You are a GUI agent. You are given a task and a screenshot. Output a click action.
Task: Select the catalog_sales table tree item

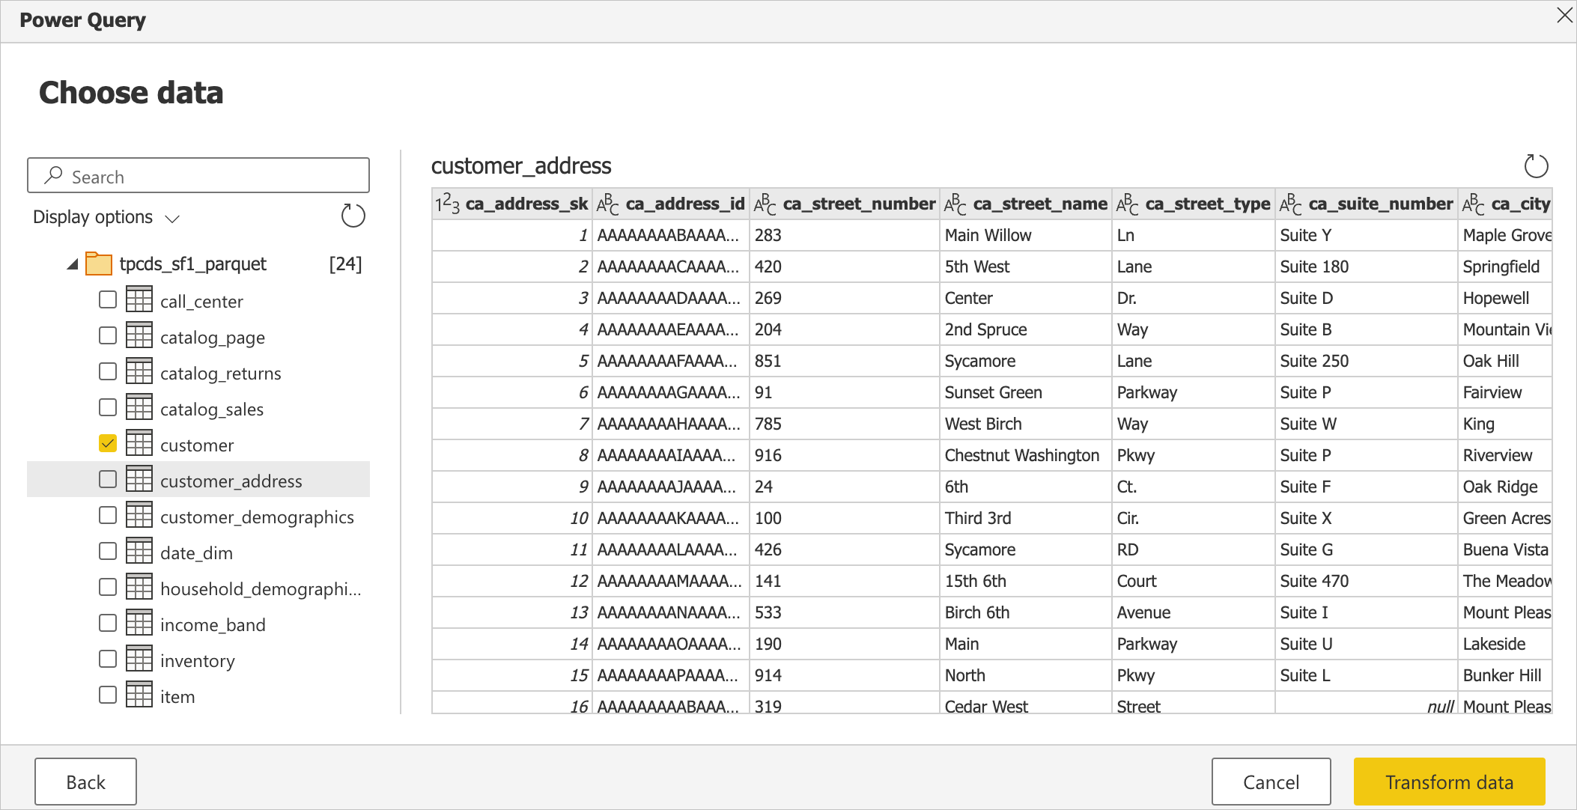point(213,408)
